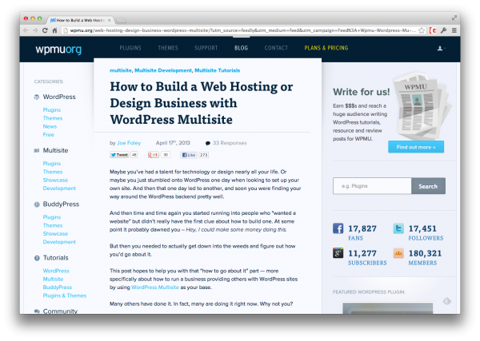Image resolution: width=480 pixels, height=341 pixels.
Task: Click the 180,321 Members count
Action: pyautogui.click(x=425, y=253)
